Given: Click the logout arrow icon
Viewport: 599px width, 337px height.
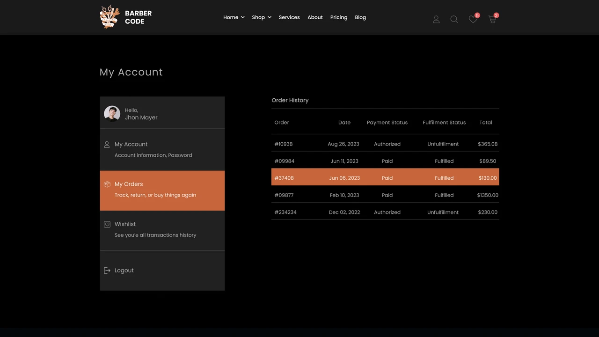Looking at the screenshot, I should point(107,271).
